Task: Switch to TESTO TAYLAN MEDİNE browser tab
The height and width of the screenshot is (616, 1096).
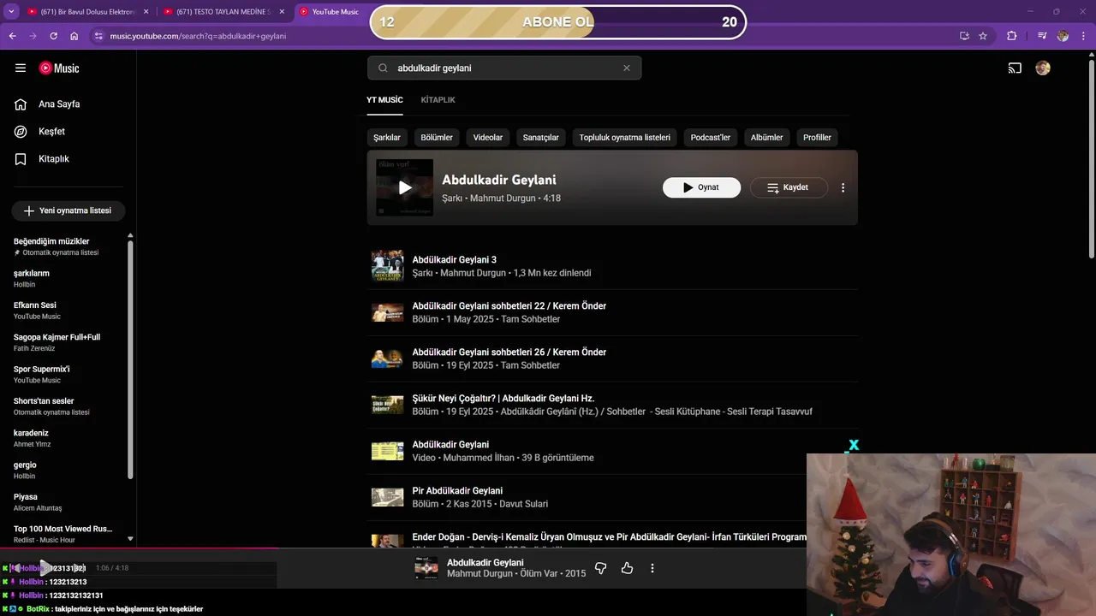Action: pos(224,12)
